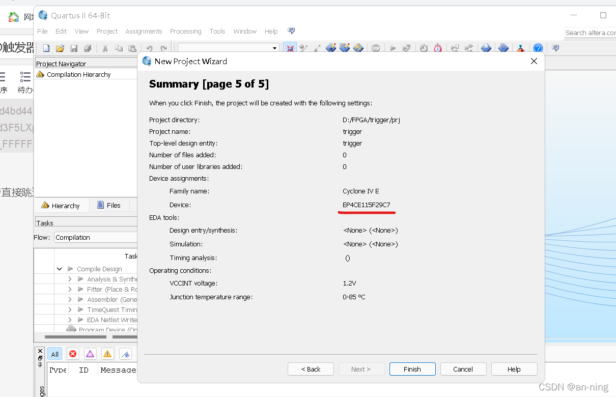Click the Back button in the wizard
The height and width of the screenshot is (397, 616).
coord(311,369)
